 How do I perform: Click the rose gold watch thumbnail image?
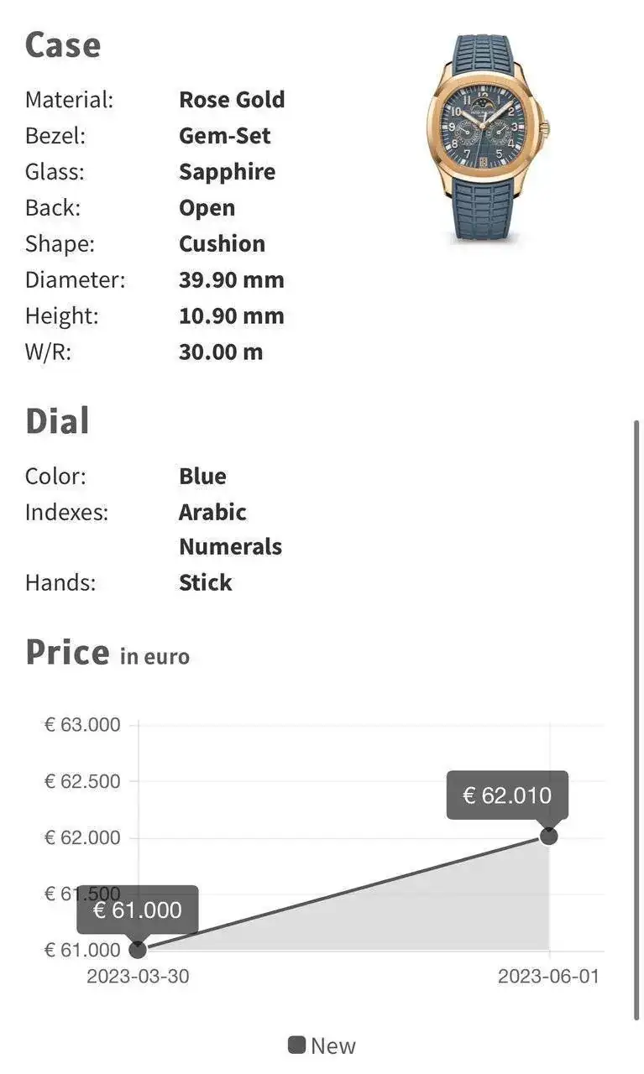[x=487, y=139]
